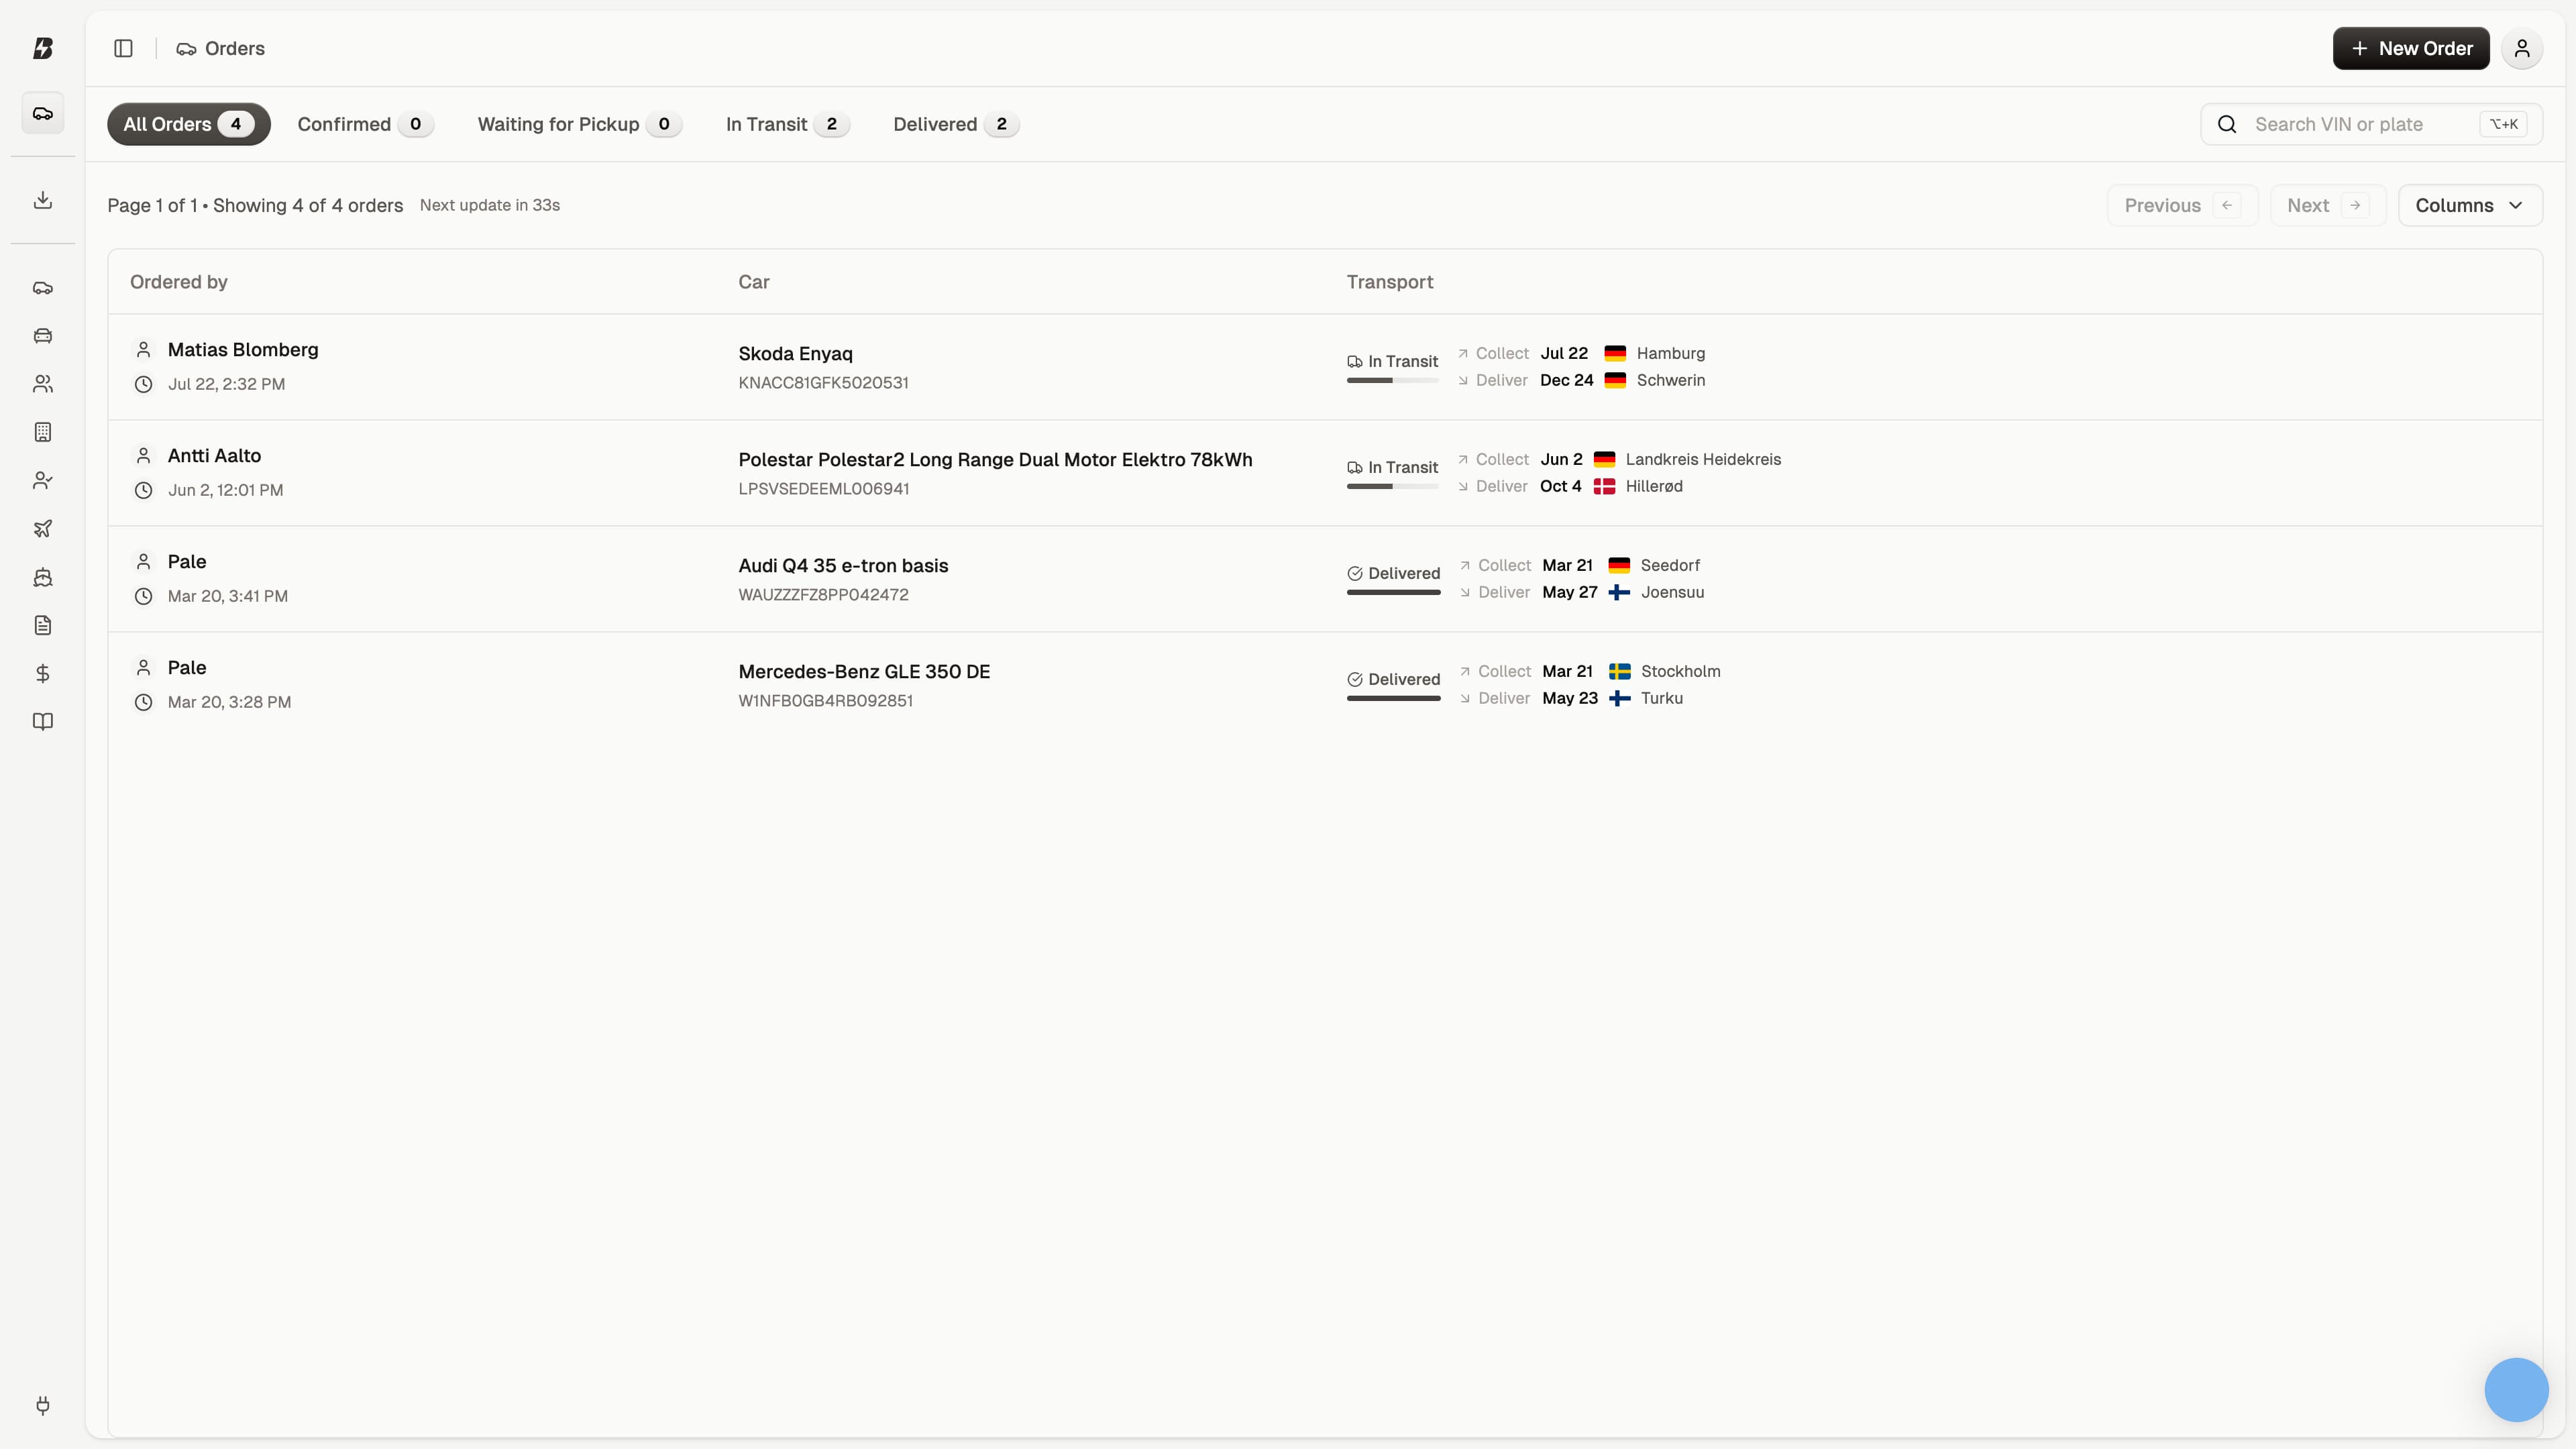This screenshot has width=2576, height=1449.
Task: Toggle the sidebar panel button
Action: pos(123,48)
